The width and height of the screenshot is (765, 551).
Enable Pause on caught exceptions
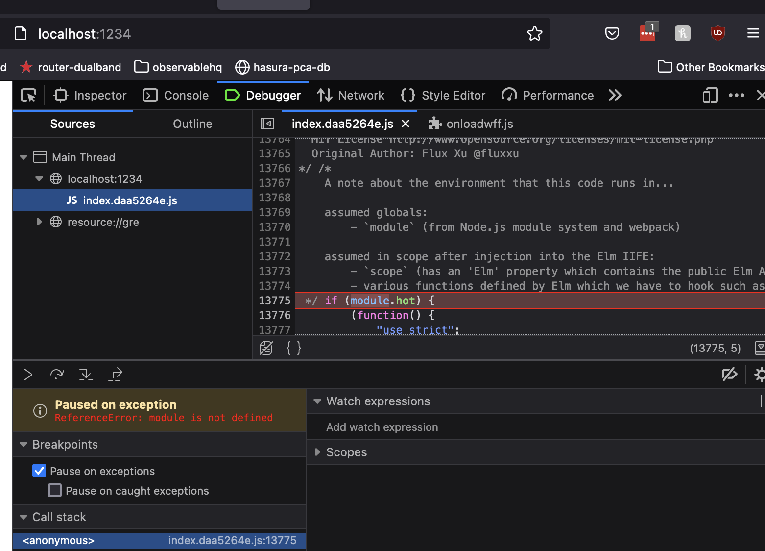pos(54,490)
